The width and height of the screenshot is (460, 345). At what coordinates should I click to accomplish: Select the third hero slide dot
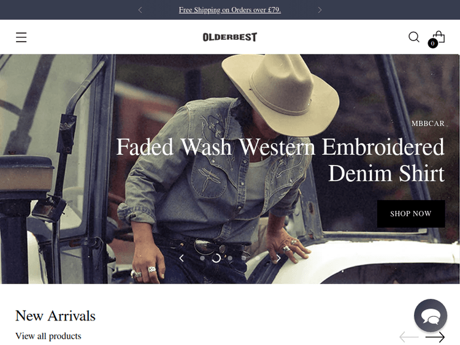click(x=230, y=258)
